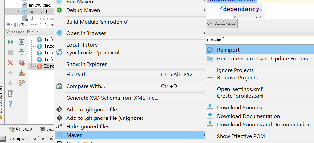Click the blue question mark help icon
The image size is (314, 143).
point(10,104)
